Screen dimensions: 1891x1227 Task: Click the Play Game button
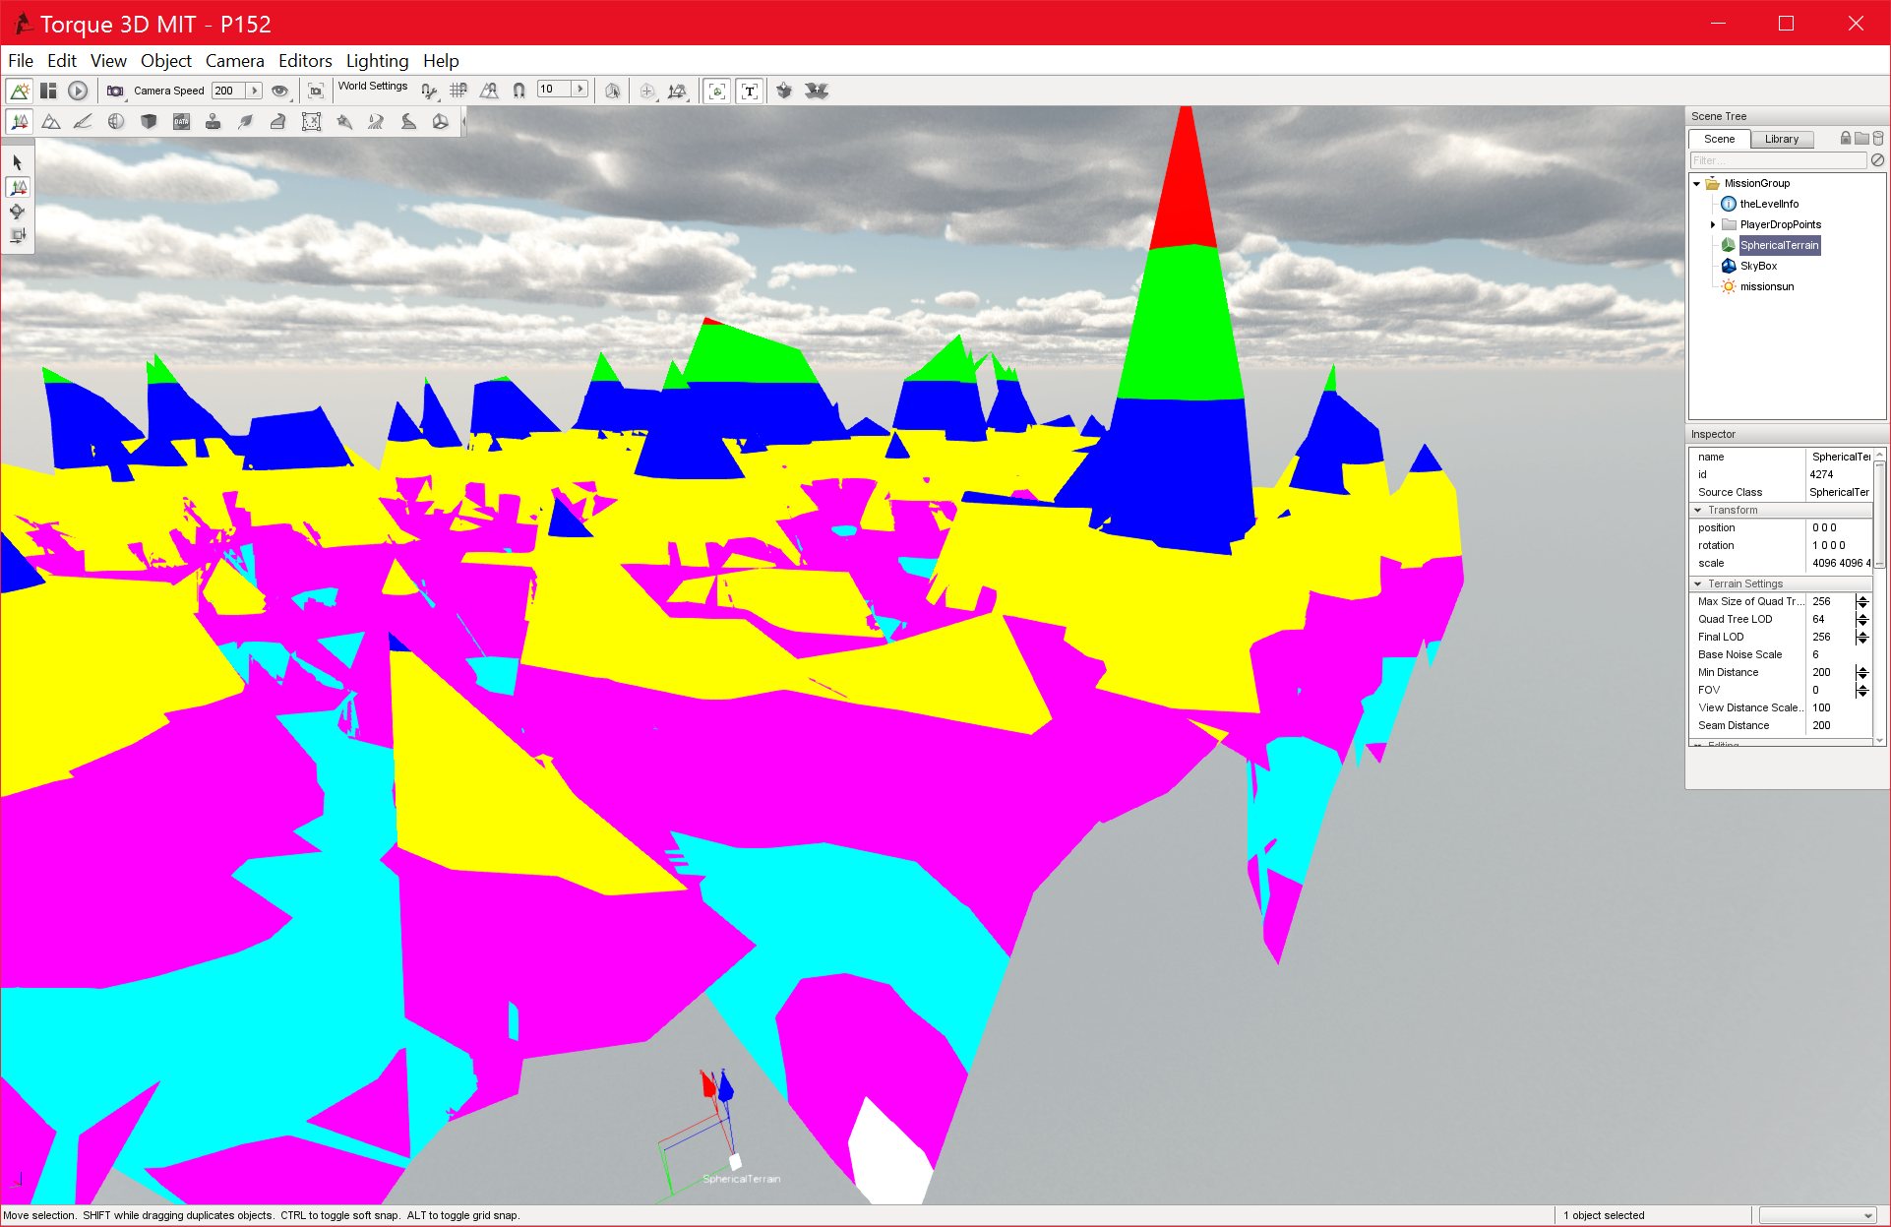pyautogui.click(x=78, y=91)
